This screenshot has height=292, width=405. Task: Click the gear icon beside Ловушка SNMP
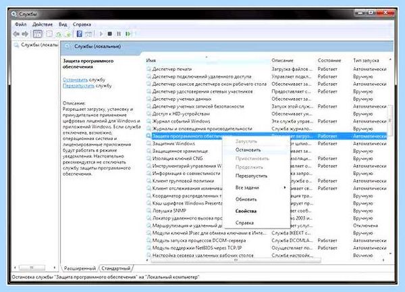click(x=148, y=210)
